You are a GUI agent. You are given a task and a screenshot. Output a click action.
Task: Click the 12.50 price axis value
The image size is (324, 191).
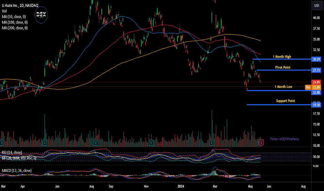316,135
